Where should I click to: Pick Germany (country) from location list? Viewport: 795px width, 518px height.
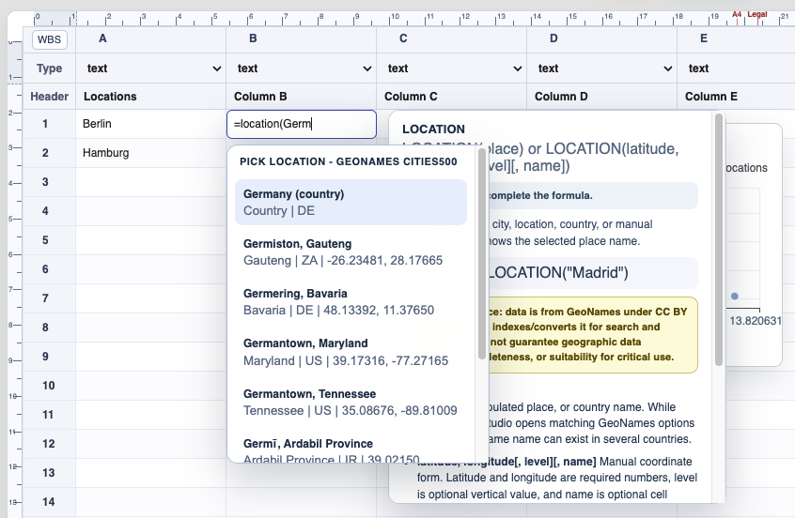pos(351,202)
